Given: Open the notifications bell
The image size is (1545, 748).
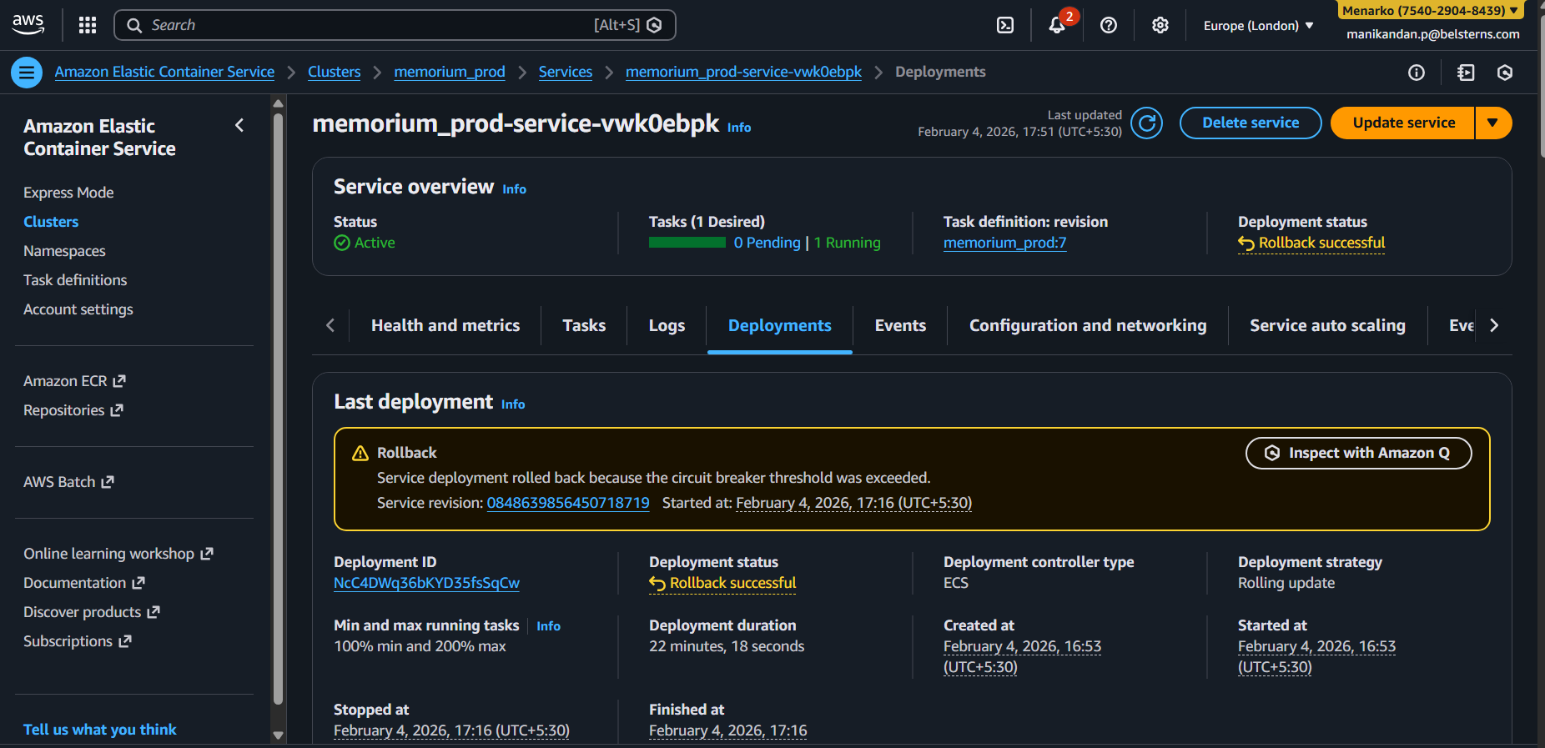Looking at the screenshot, I should pyautogui.click(x=1057, y=25).
